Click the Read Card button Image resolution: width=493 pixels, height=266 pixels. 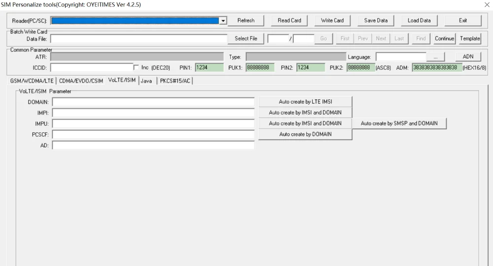[289, 20]
